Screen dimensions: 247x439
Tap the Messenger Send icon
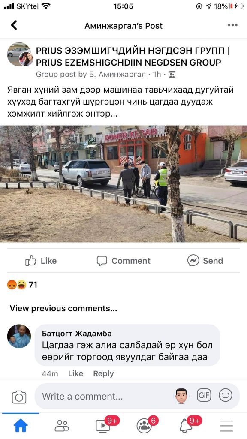pyautogui.click(x=193, y=260)
